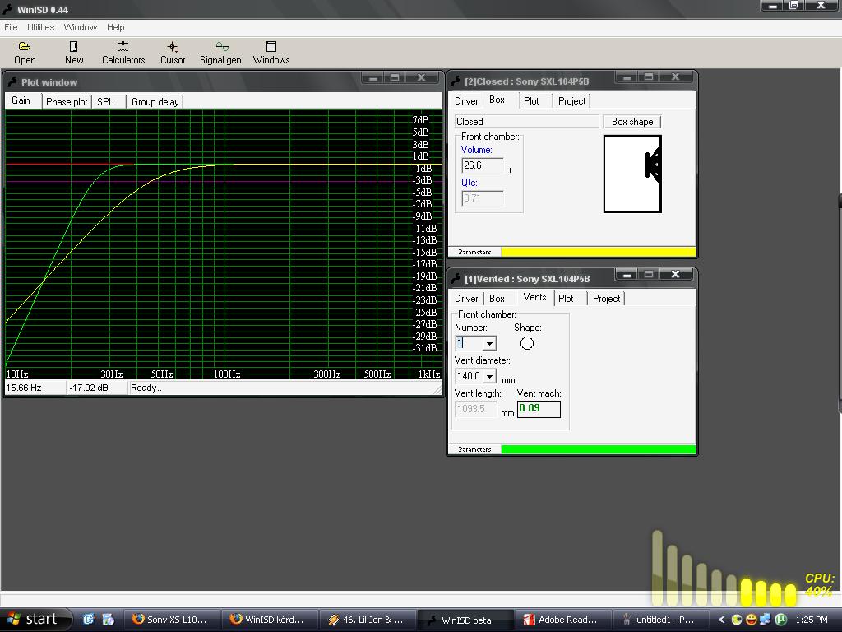Open the Utilities menu

click(x=40, y=27)
